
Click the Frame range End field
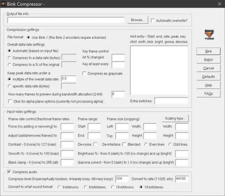pos(94,136)
